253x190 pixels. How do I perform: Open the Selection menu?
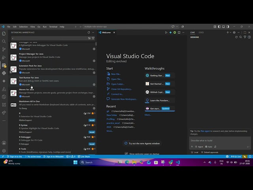point(23,27)
